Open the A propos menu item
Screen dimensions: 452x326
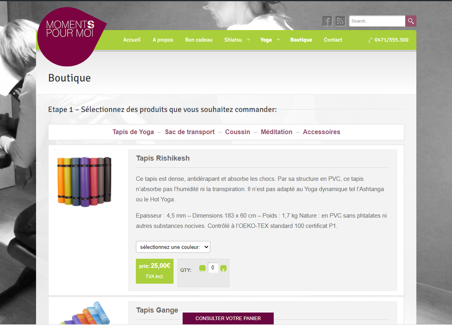coord(163,40)
